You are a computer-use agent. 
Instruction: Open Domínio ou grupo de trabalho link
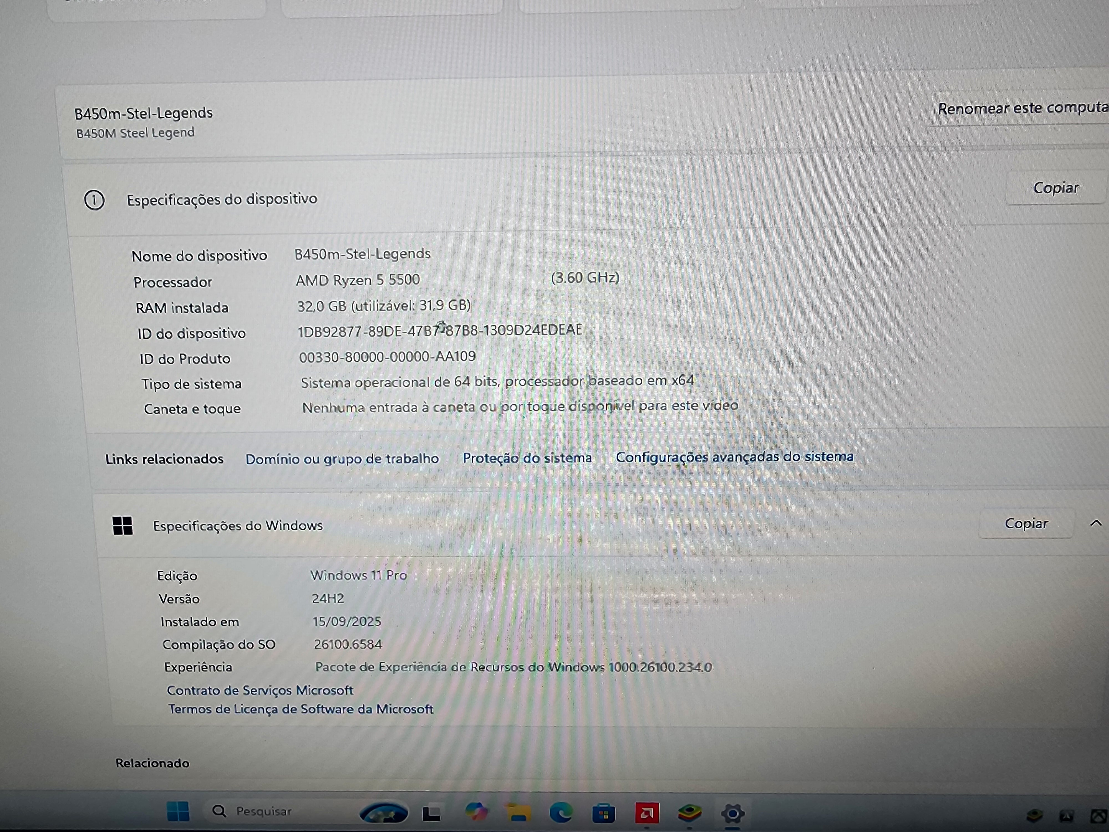(x=342, y=458)
